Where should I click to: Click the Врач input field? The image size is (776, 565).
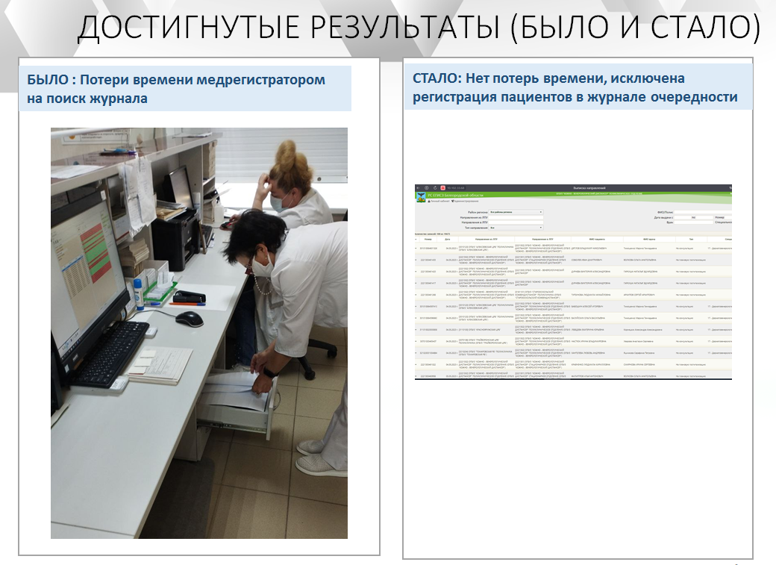pos(693,222)
